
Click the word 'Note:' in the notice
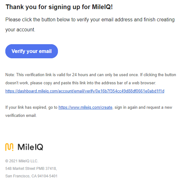pyautogui.click(x=10, y=75)
